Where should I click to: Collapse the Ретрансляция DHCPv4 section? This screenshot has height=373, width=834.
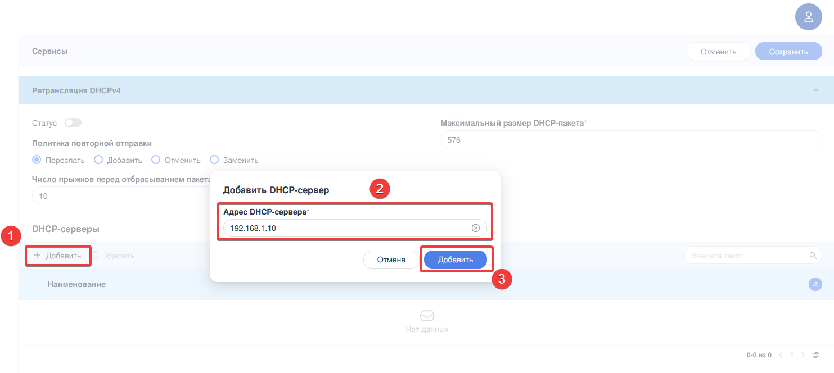click(x=815, y=90)
